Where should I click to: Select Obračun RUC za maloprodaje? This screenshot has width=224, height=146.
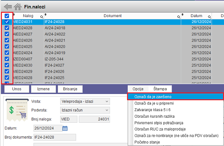[x=175, y=129]
